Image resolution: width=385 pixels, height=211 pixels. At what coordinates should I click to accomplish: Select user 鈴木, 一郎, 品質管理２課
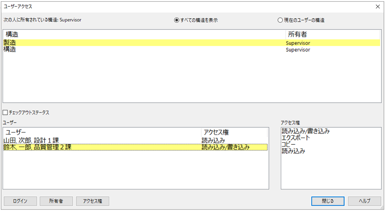pos(135,147)
